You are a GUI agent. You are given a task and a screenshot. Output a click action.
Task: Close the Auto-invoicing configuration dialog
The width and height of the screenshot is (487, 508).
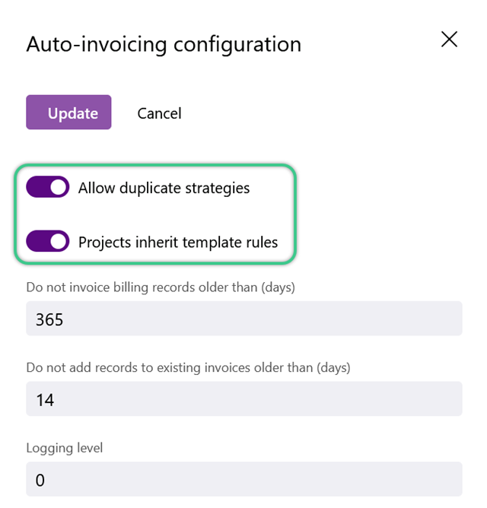[x=449, y=40]
